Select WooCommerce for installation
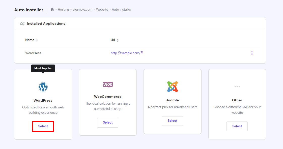 click(108, 123)
